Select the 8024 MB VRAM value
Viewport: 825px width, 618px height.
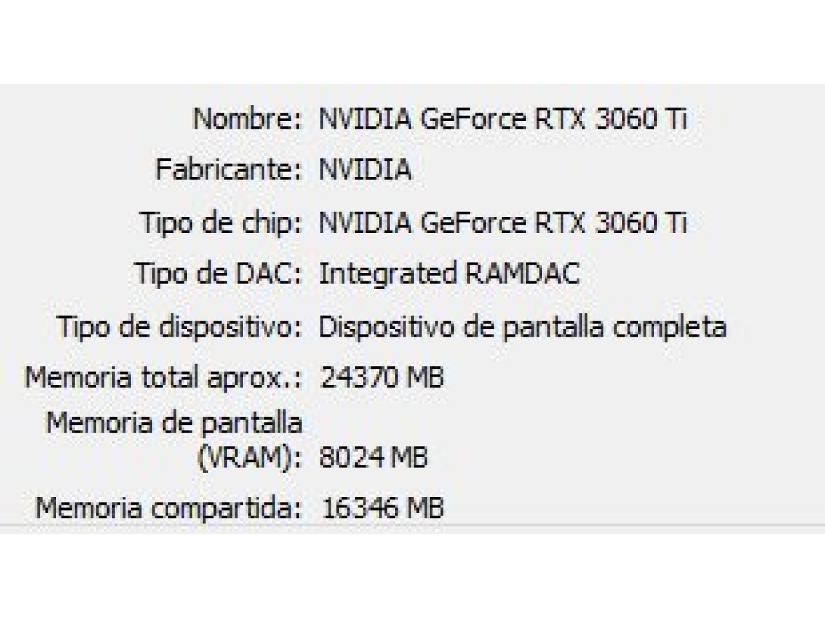pos(374,458)
